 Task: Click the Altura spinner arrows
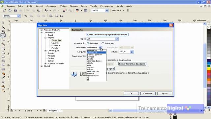132,52
